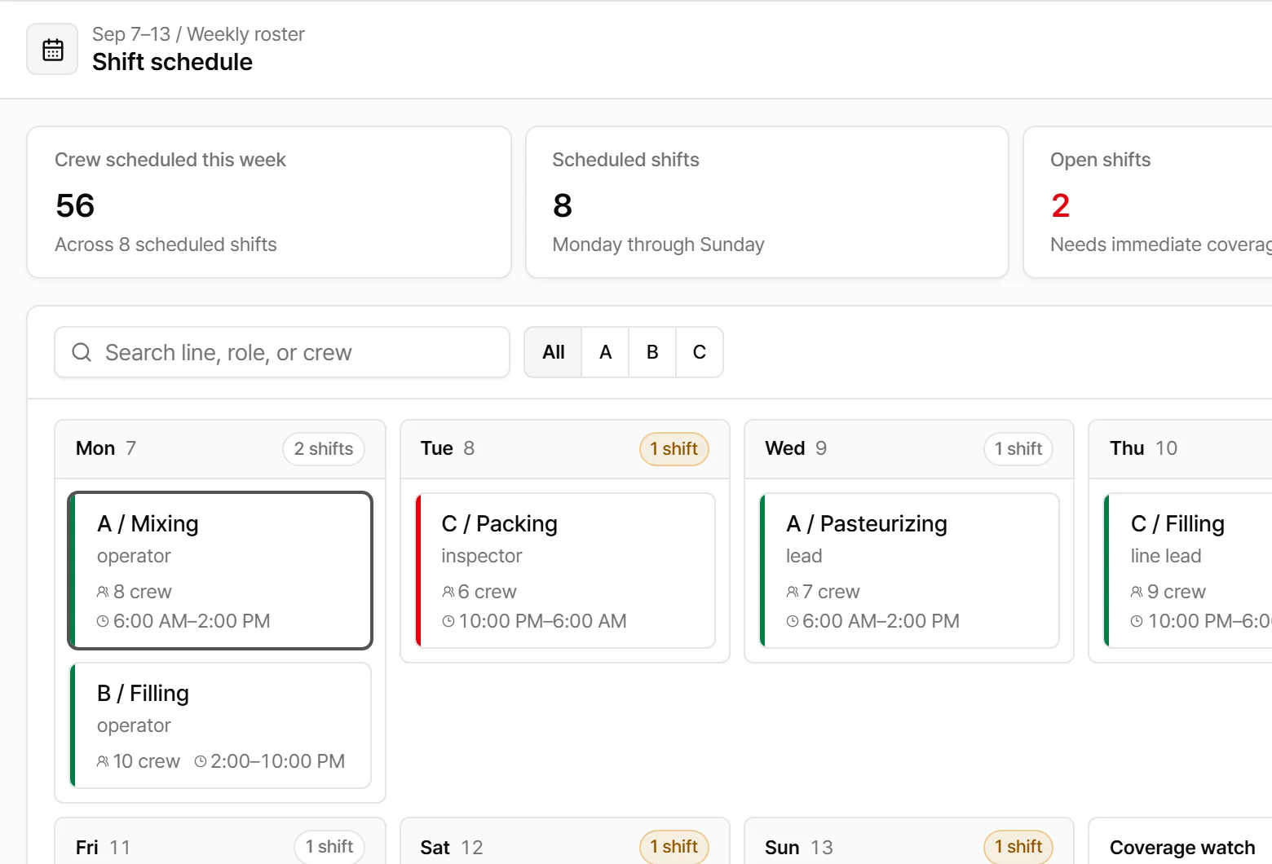1272x864 pixels.
Task: Open the A / Pasteurizing shift card
Action: click(x=909, y=571)
